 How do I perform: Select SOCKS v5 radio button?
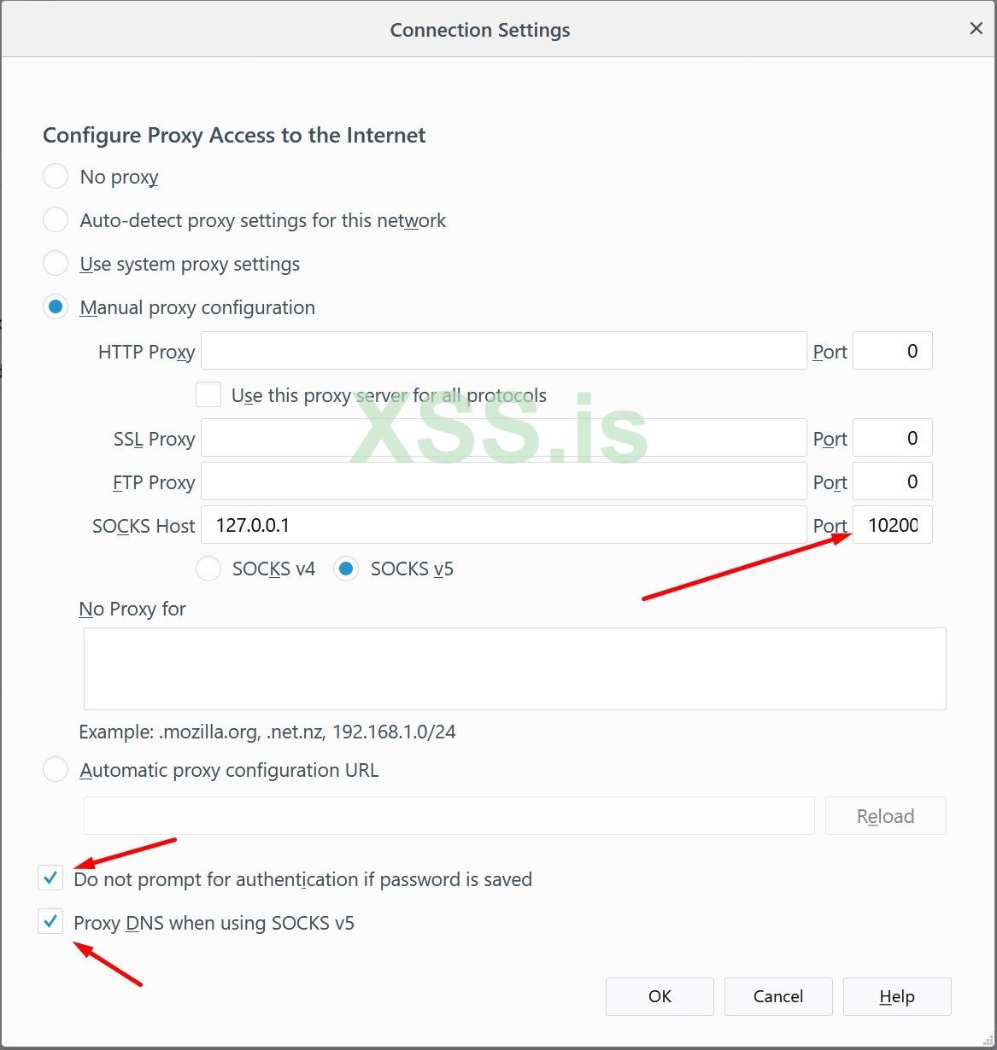(346, 569)
